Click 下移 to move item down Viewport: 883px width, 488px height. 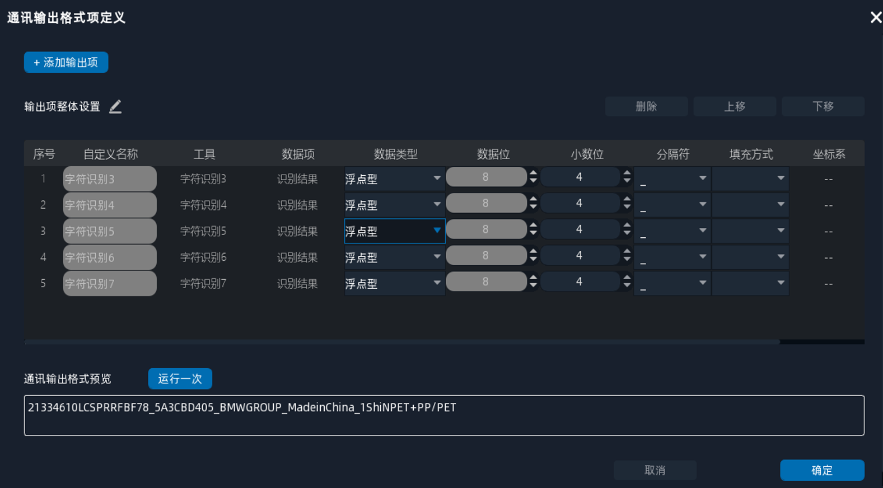(x=823, y=106)
